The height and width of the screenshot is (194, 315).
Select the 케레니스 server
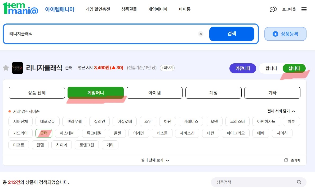coord(191,121)
